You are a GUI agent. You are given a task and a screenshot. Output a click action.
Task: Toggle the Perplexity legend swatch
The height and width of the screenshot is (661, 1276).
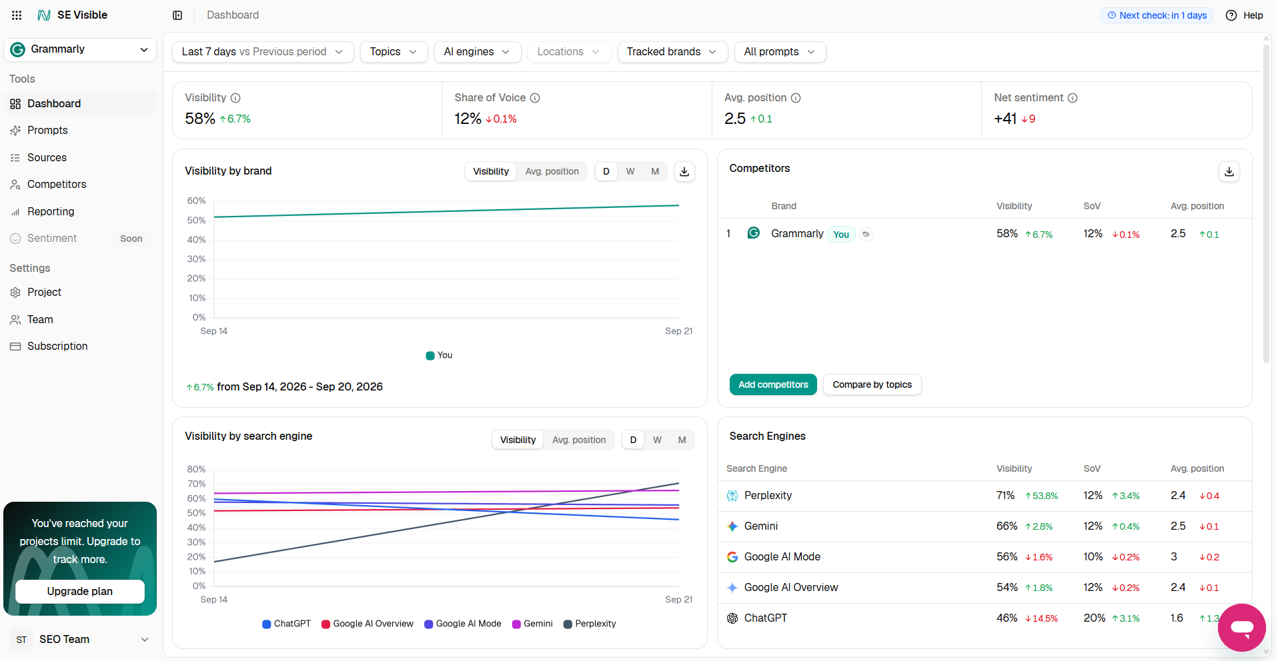pyautogui.click(x=568, y=624)
